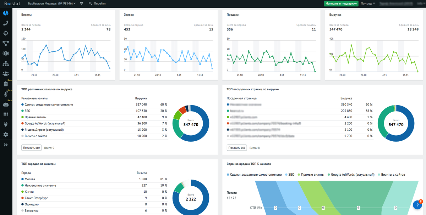Viewport: 426px width, 215px height.
Task: Click Перейти search in top bar
Action: click(97, 4)
